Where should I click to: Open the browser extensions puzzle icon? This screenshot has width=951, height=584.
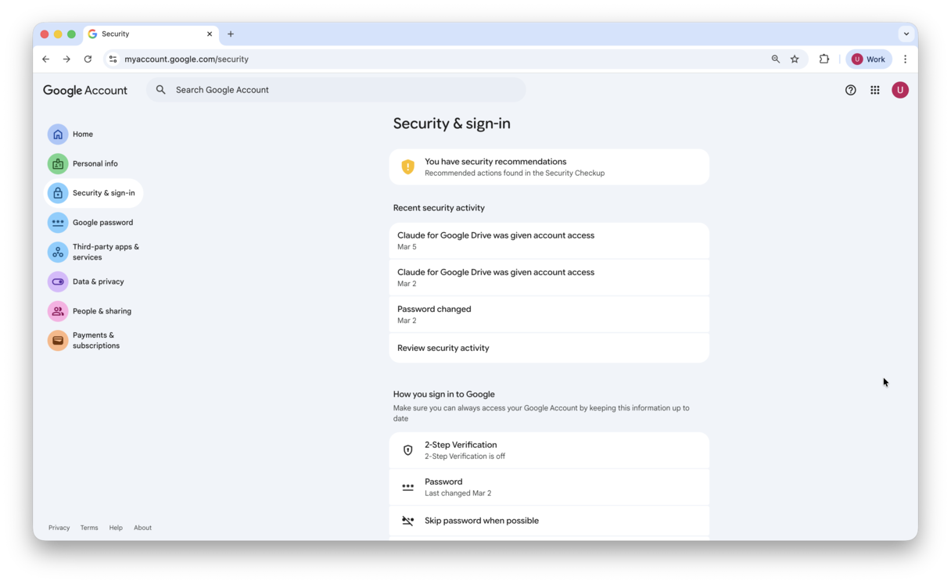[x=824, y=59]
